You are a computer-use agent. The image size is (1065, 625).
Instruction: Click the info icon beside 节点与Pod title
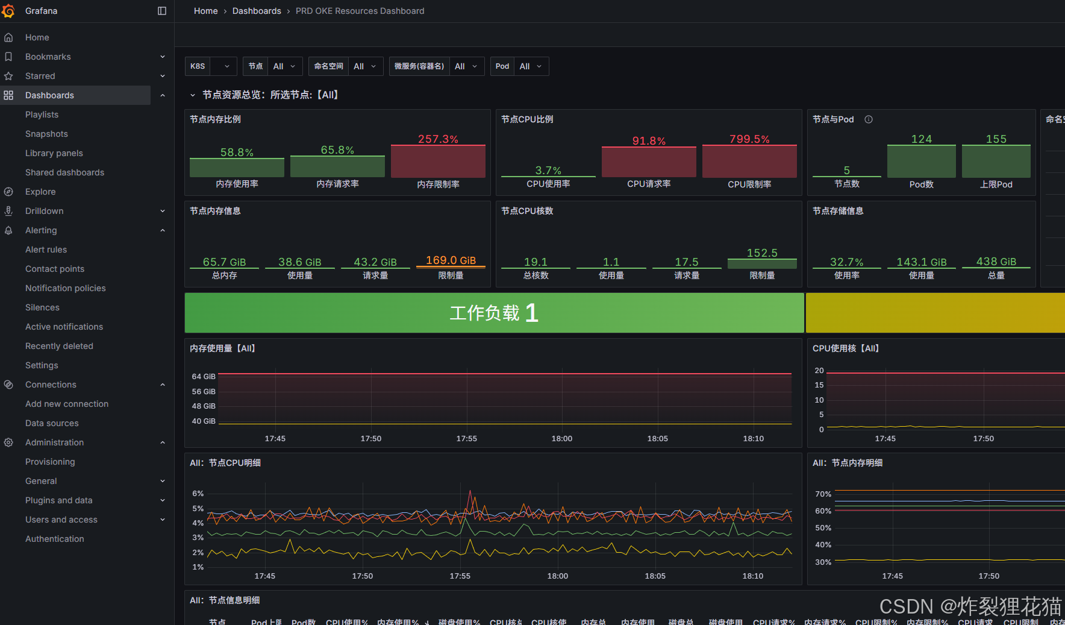click(x=869, y=119)
